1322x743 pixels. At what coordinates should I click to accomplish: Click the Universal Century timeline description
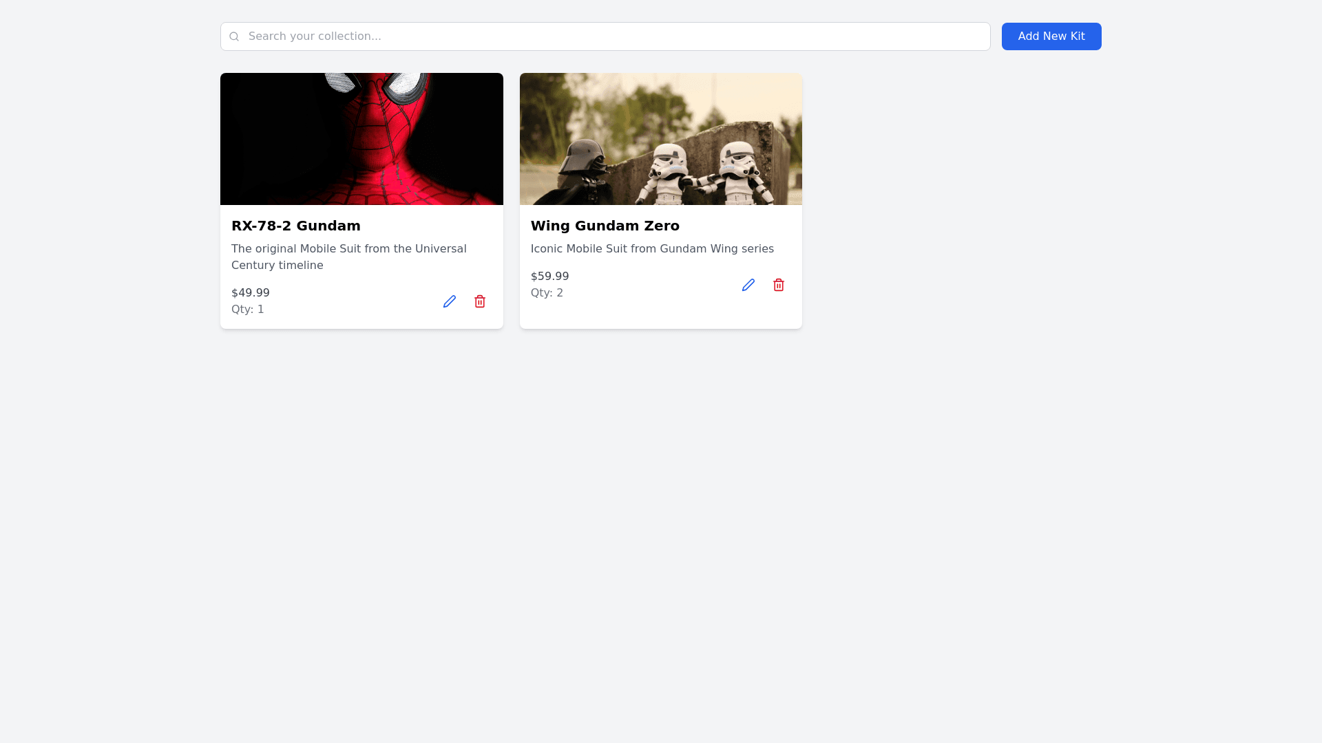pos(348,257)
